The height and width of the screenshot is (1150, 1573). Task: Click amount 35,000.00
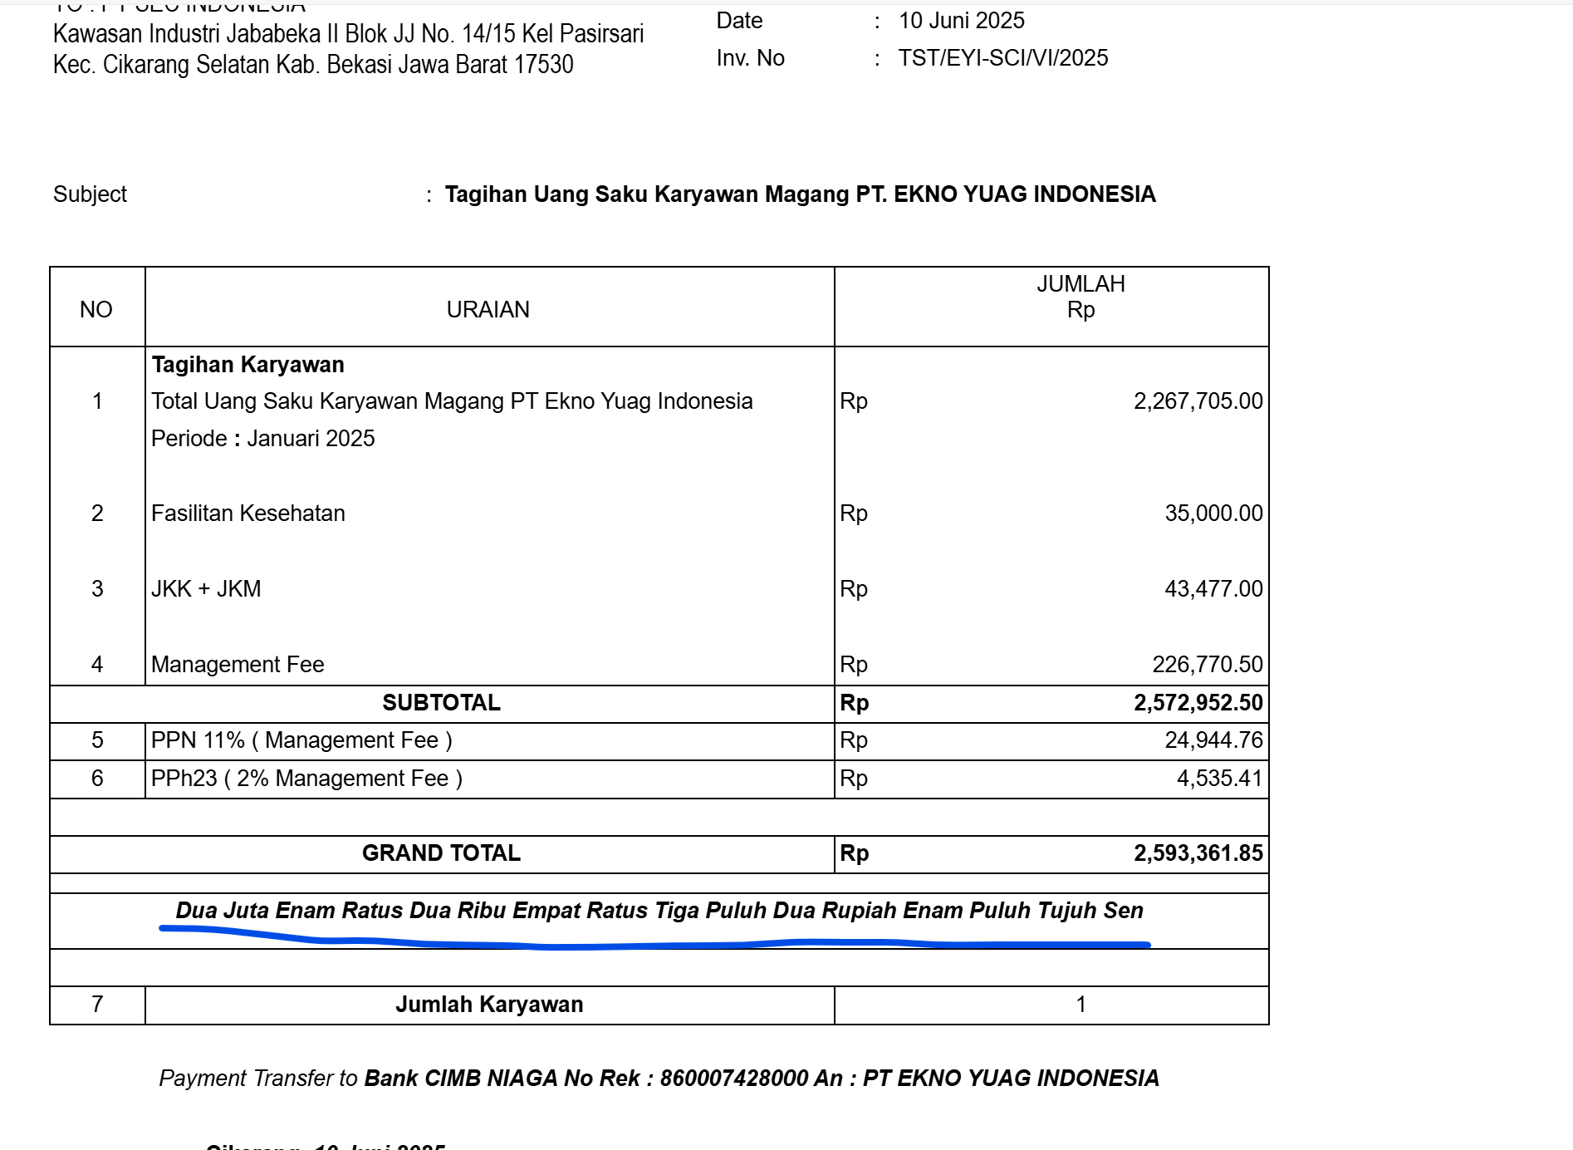1213,514
